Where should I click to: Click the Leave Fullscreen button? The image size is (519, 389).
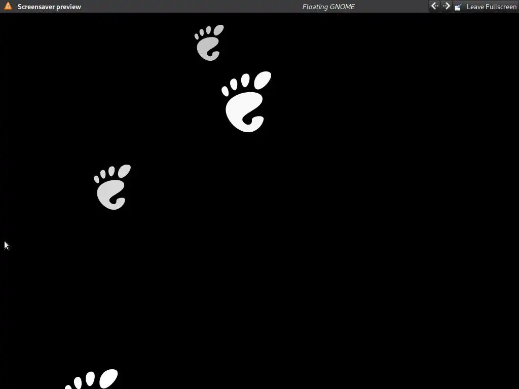click(x=485, y=7)
